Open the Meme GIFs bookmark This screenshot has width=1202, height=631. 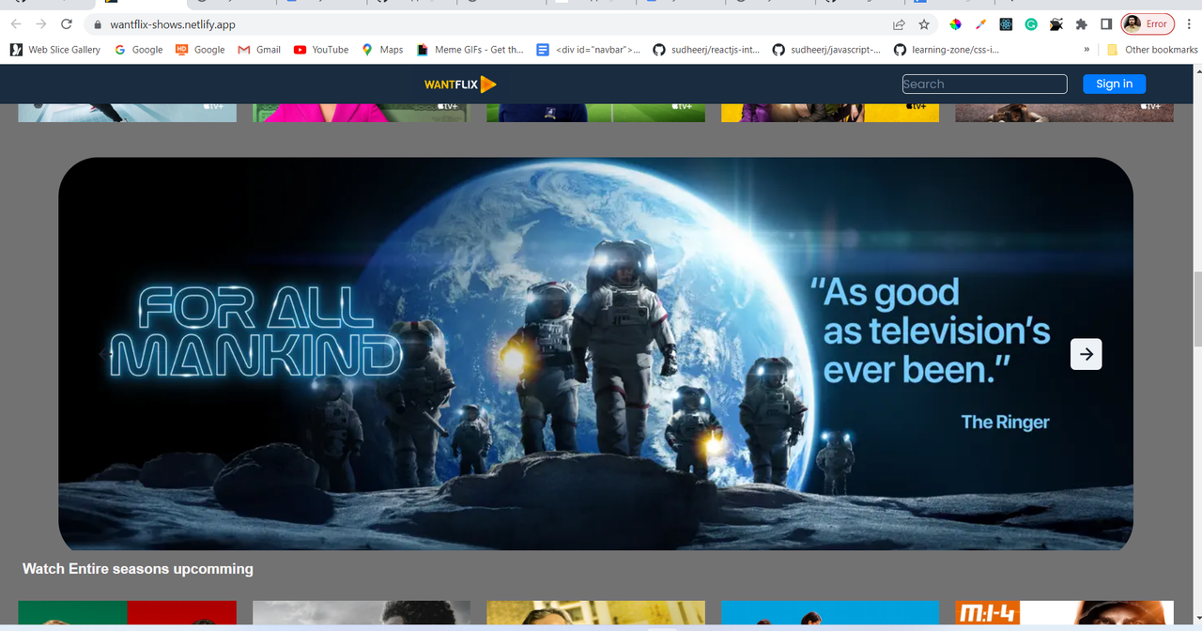[470, 50]
